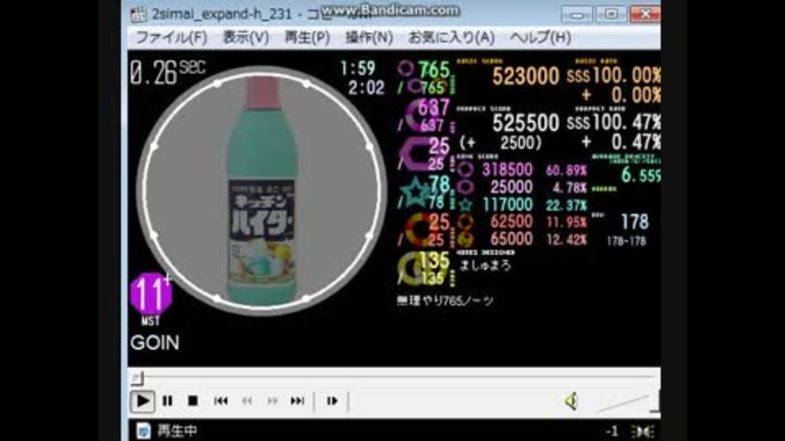This screenshot has height=441, width=785.
Task: Open the 操作(N) menu
Action: pyautogui.click(x=370, y=38)
